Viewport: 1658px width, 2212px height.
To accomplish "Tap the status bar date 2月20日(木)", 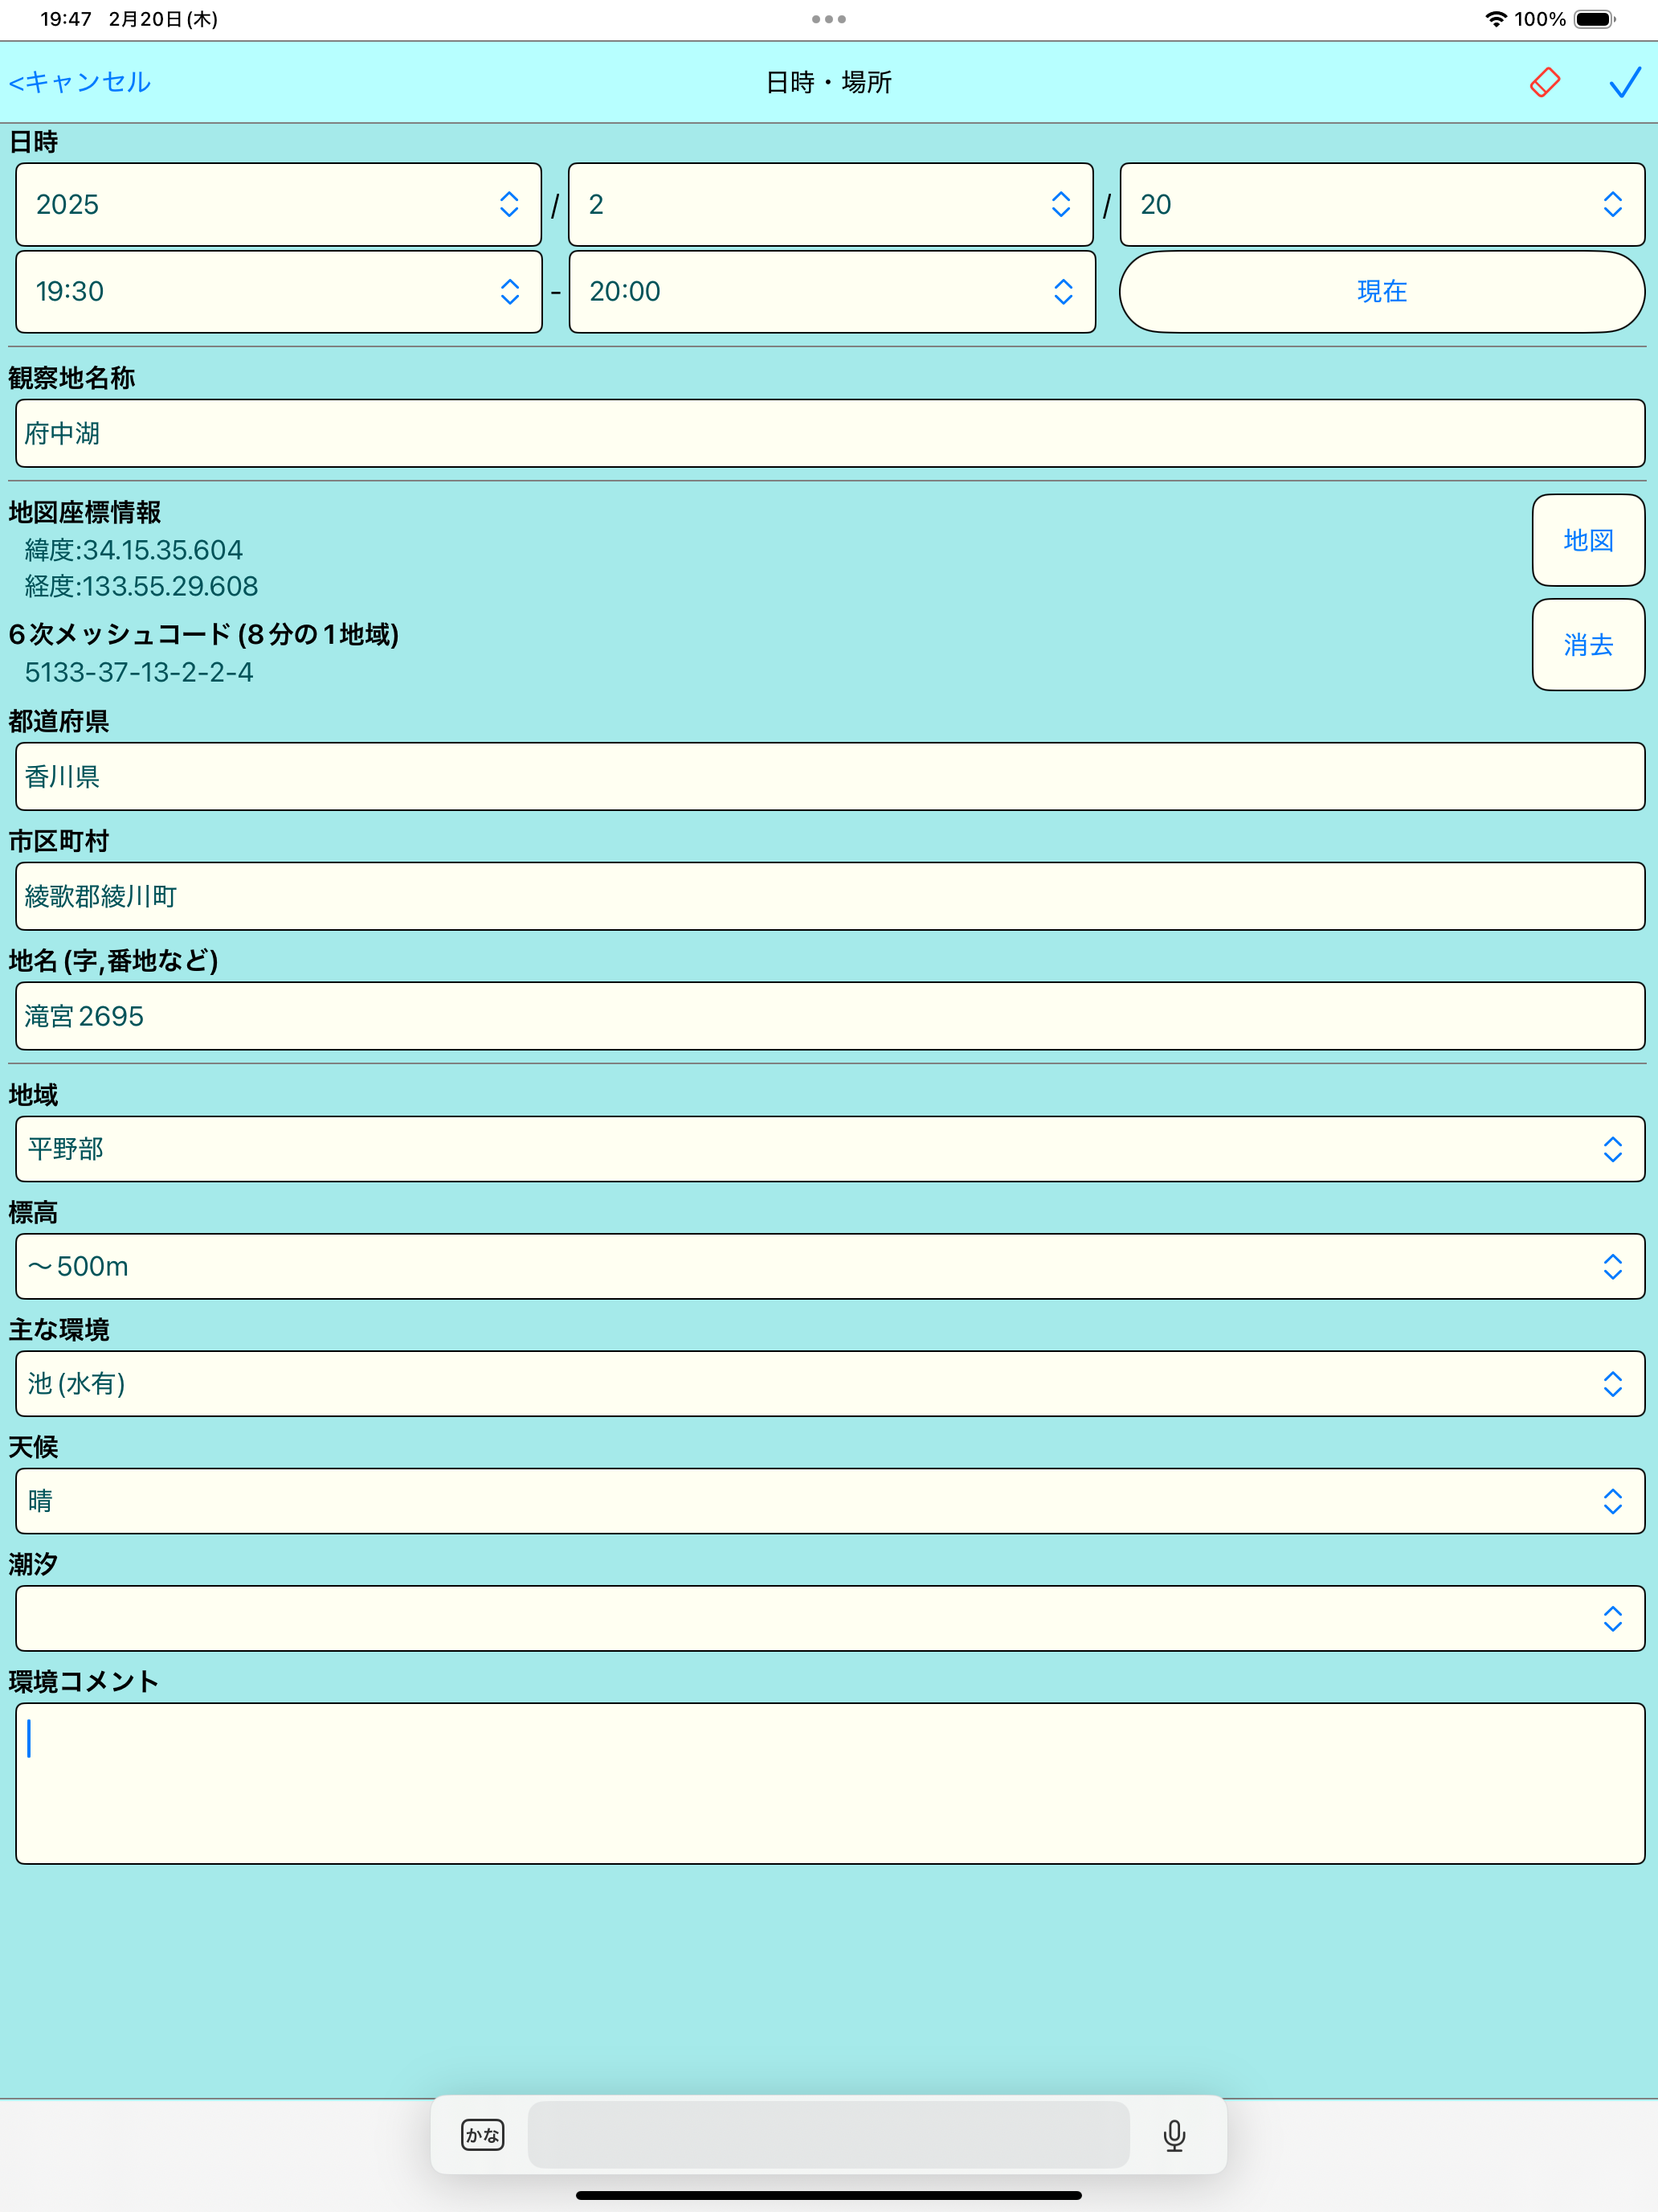I will coord(163,19).
